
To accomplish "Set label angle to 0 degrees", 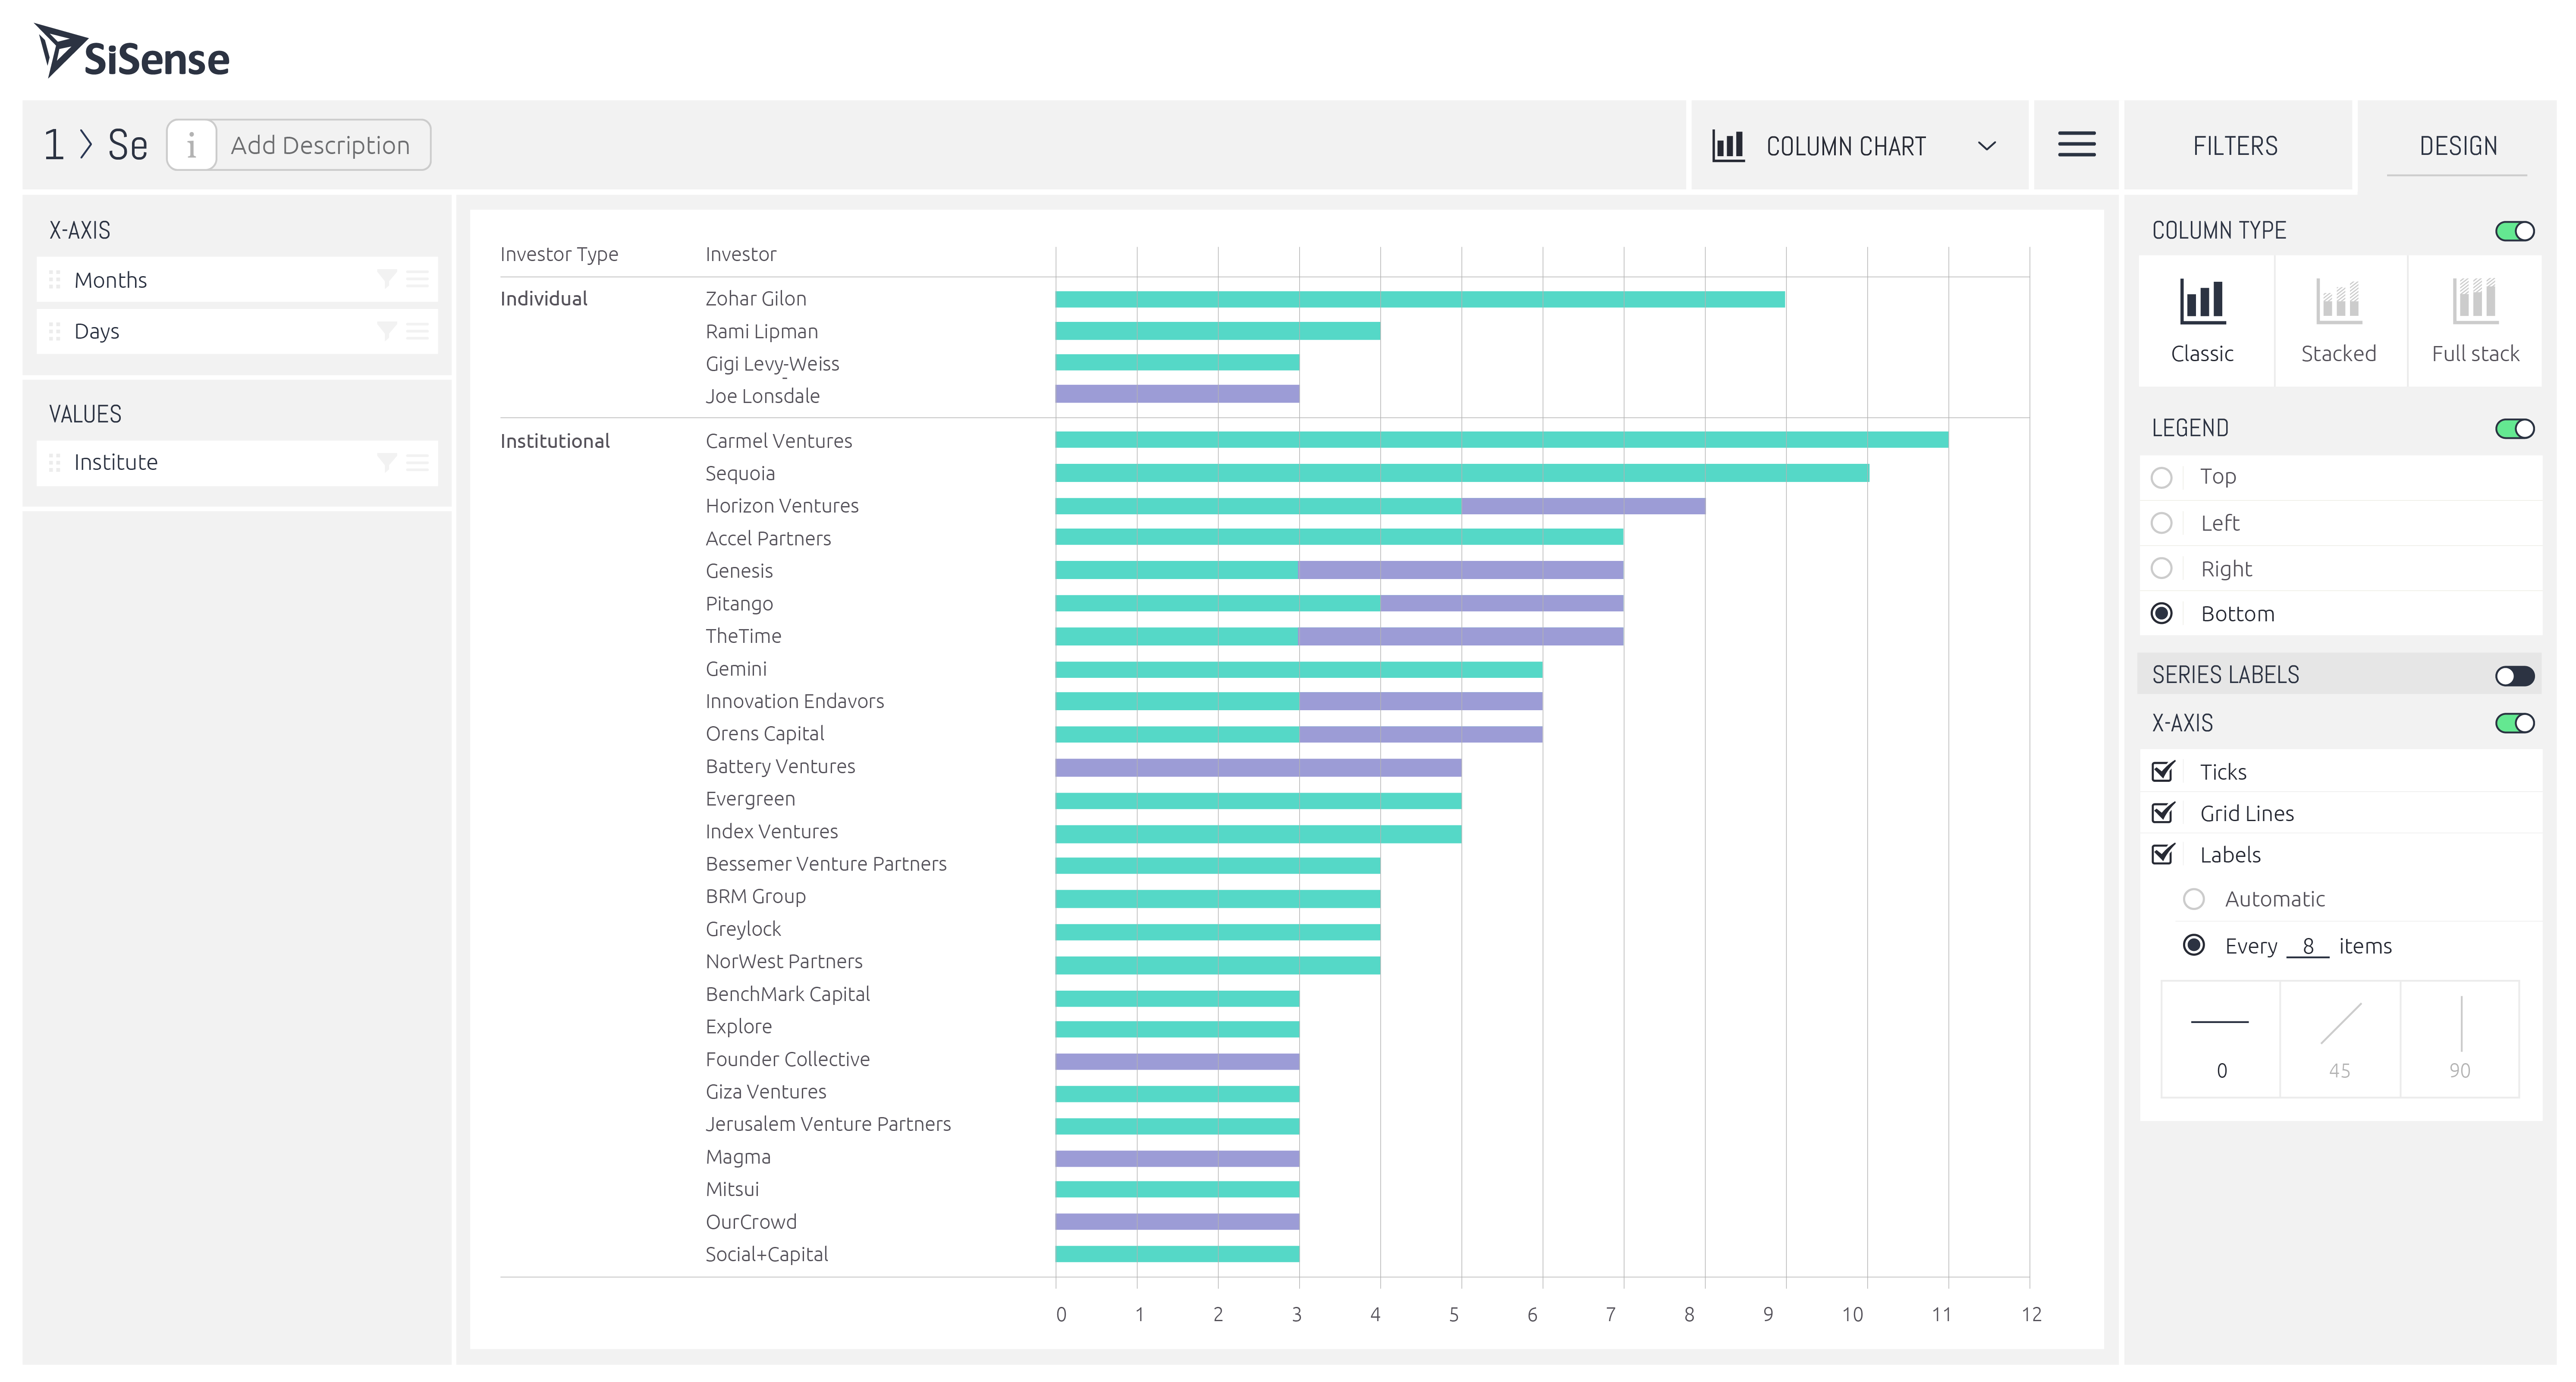I will coord(2221,1039).
